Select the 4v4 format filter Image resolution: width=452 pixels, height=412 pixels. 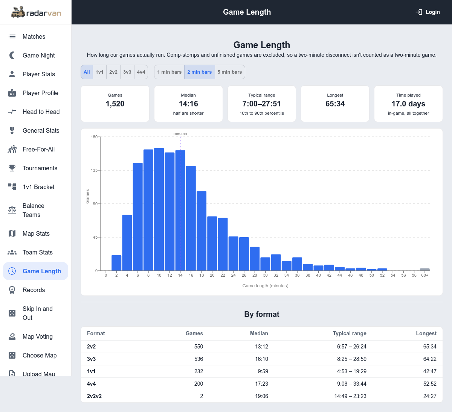pyautogui.click(x=141, y=72)
